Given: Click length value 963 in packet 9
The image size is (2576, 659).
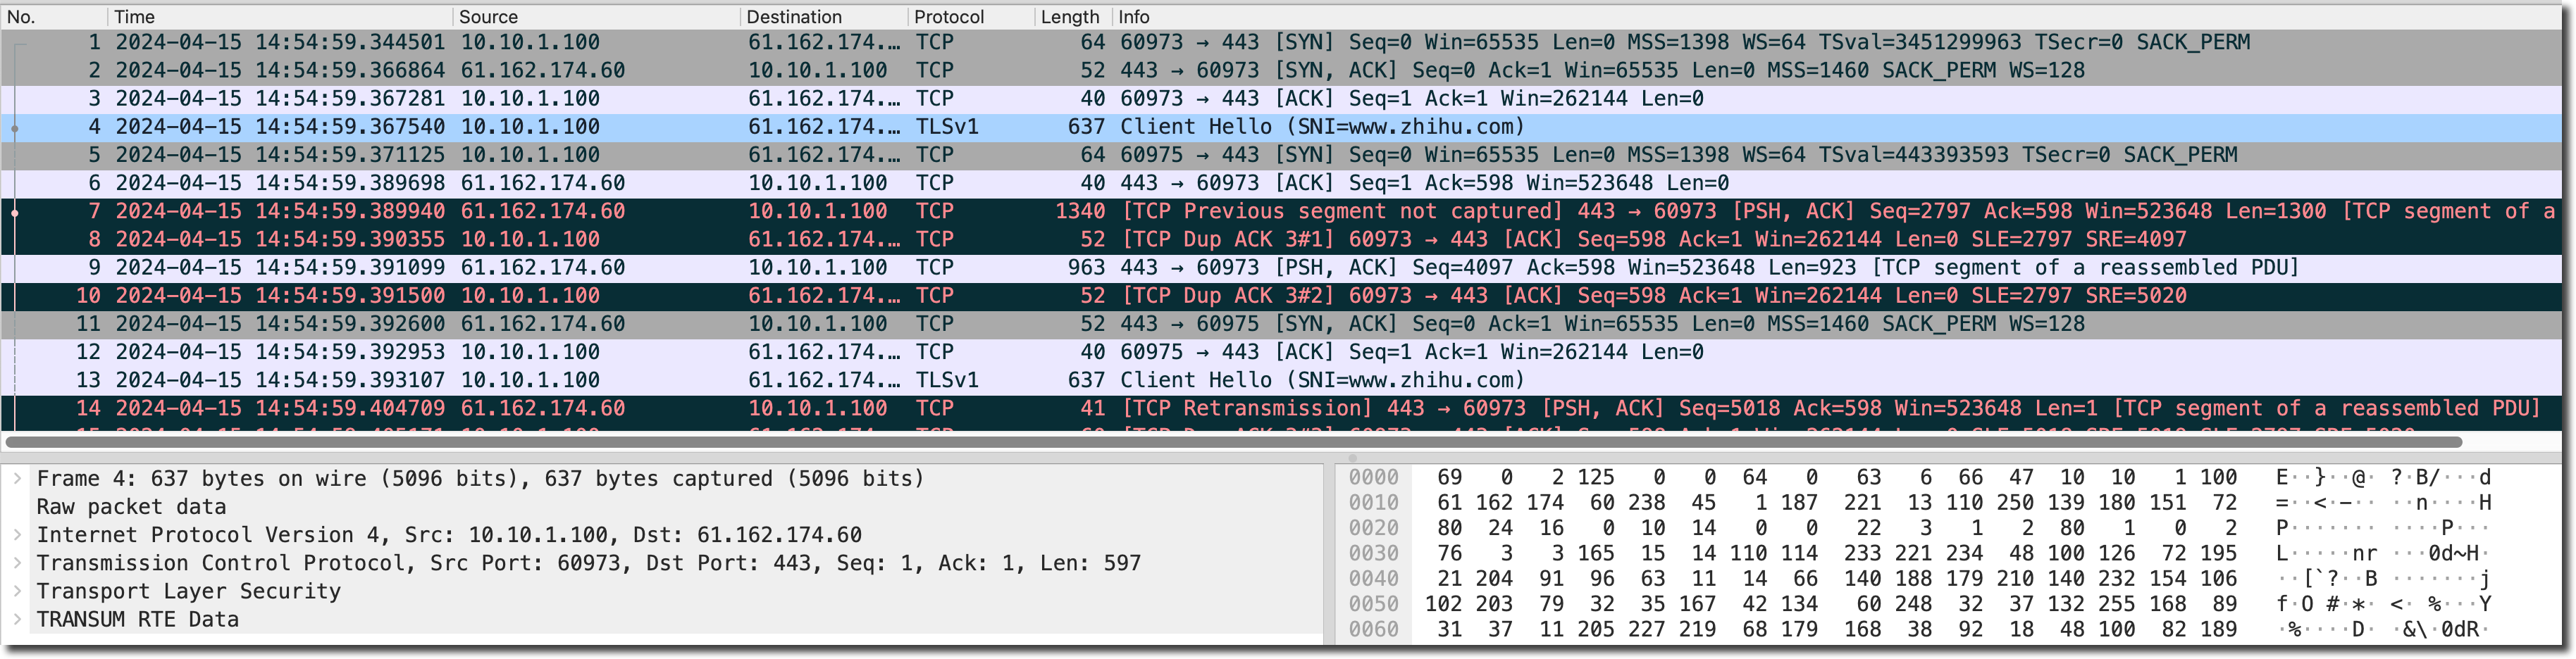Looking at the screenshot, I should (x=1086, y=268).
